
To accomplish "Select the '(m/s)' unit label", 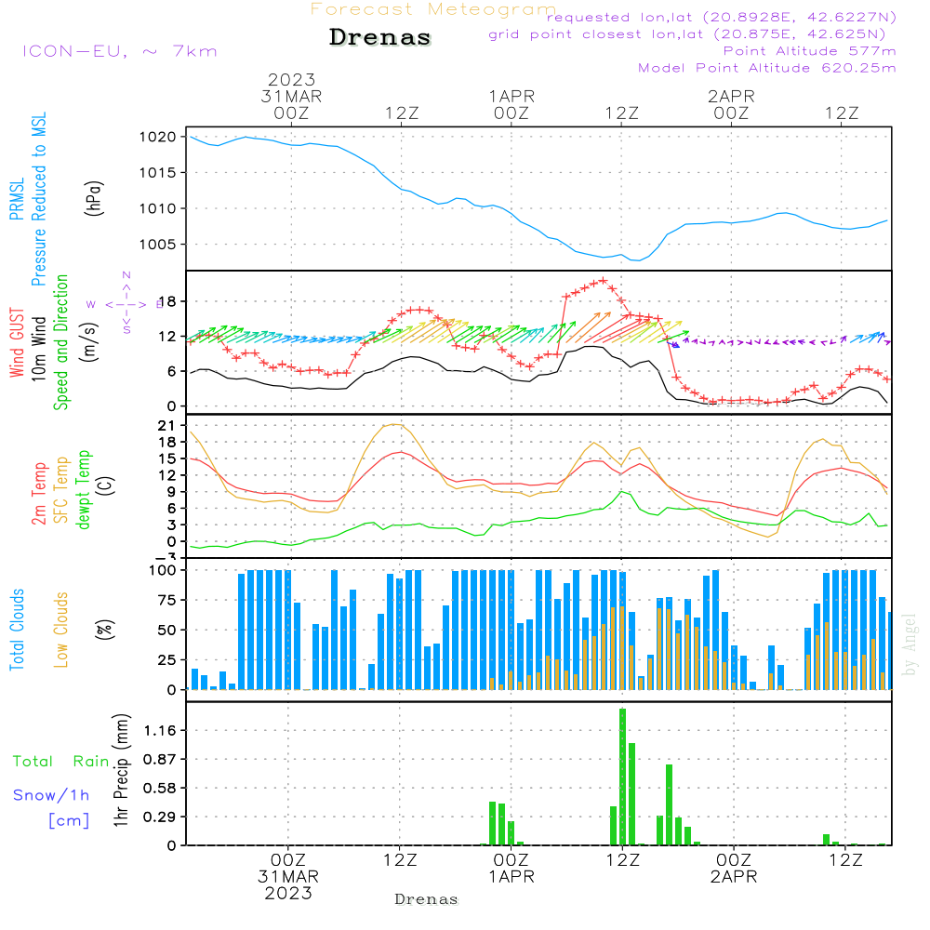I will pos(89,342).
